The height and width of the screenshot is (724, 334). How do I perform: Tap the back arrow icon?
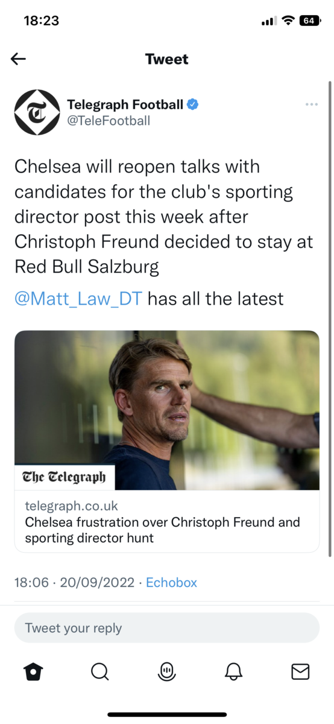coord(19,59)
